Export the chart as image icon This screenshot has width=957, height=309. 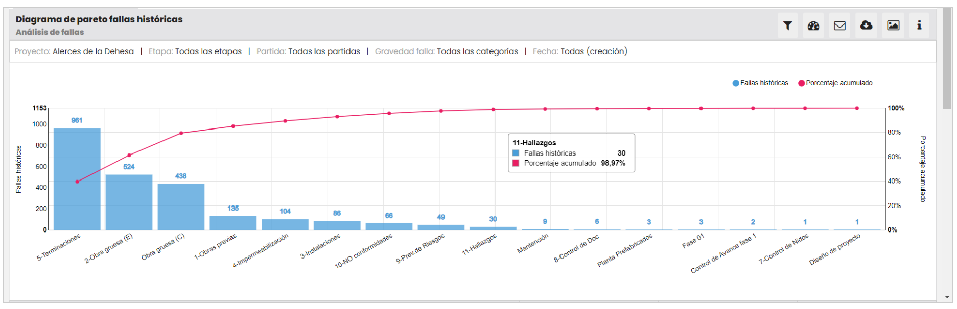[x=893, y=25]
